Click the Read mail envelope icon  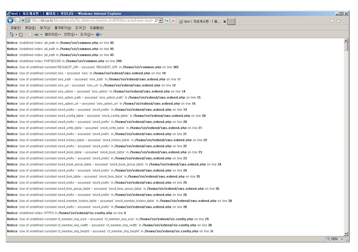coord(30,34)
